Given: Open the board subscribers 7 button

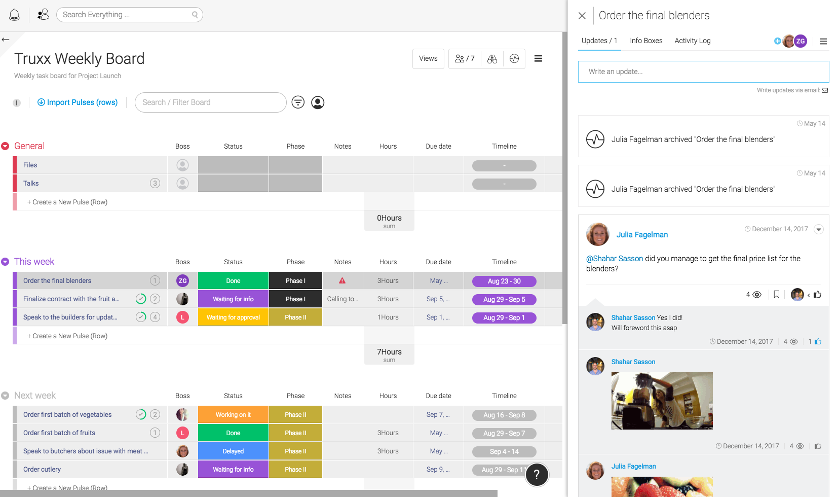Looking at the screenshot, I should click(465, 59).
